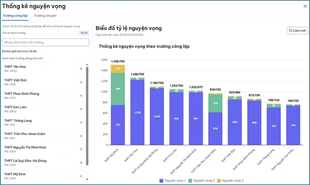The image size is (310, 185).
Task: Click the green 339 segment of Trần Phú bar
Action: [215, 103]
